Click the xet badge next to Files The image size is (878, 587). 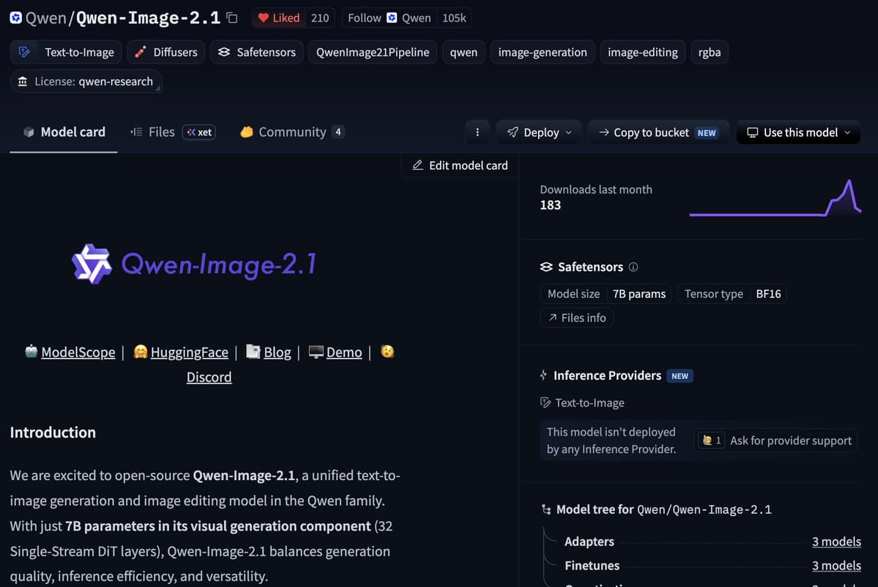(198, 132)
